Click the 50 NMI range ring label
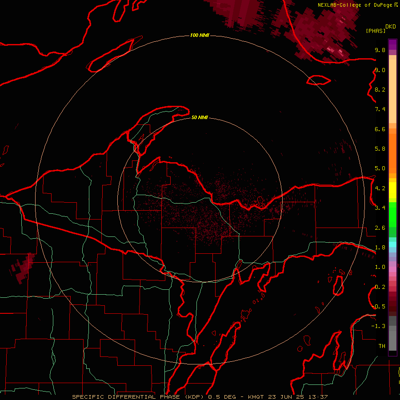Screen dimensions: 400x400 [x=200, y=118]
